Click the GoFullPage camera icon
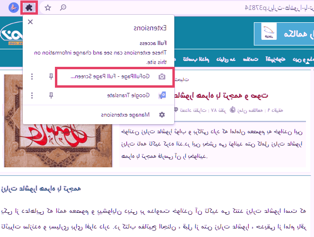 point(161,77)
